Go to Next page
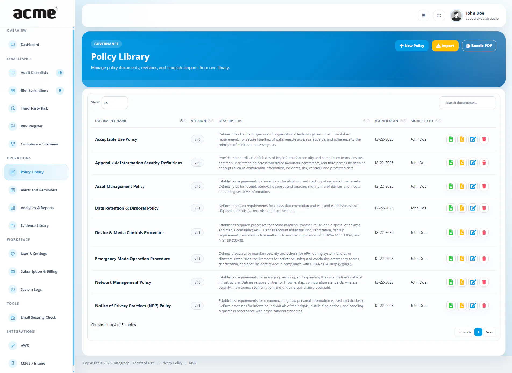The width and height of the screenshot is (512, 373). (489, 332)
